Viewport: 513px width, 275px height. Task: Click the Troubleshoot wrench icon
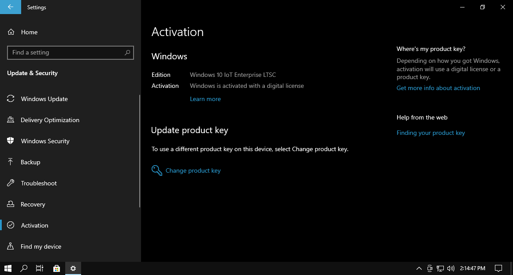tap(11, 183)
